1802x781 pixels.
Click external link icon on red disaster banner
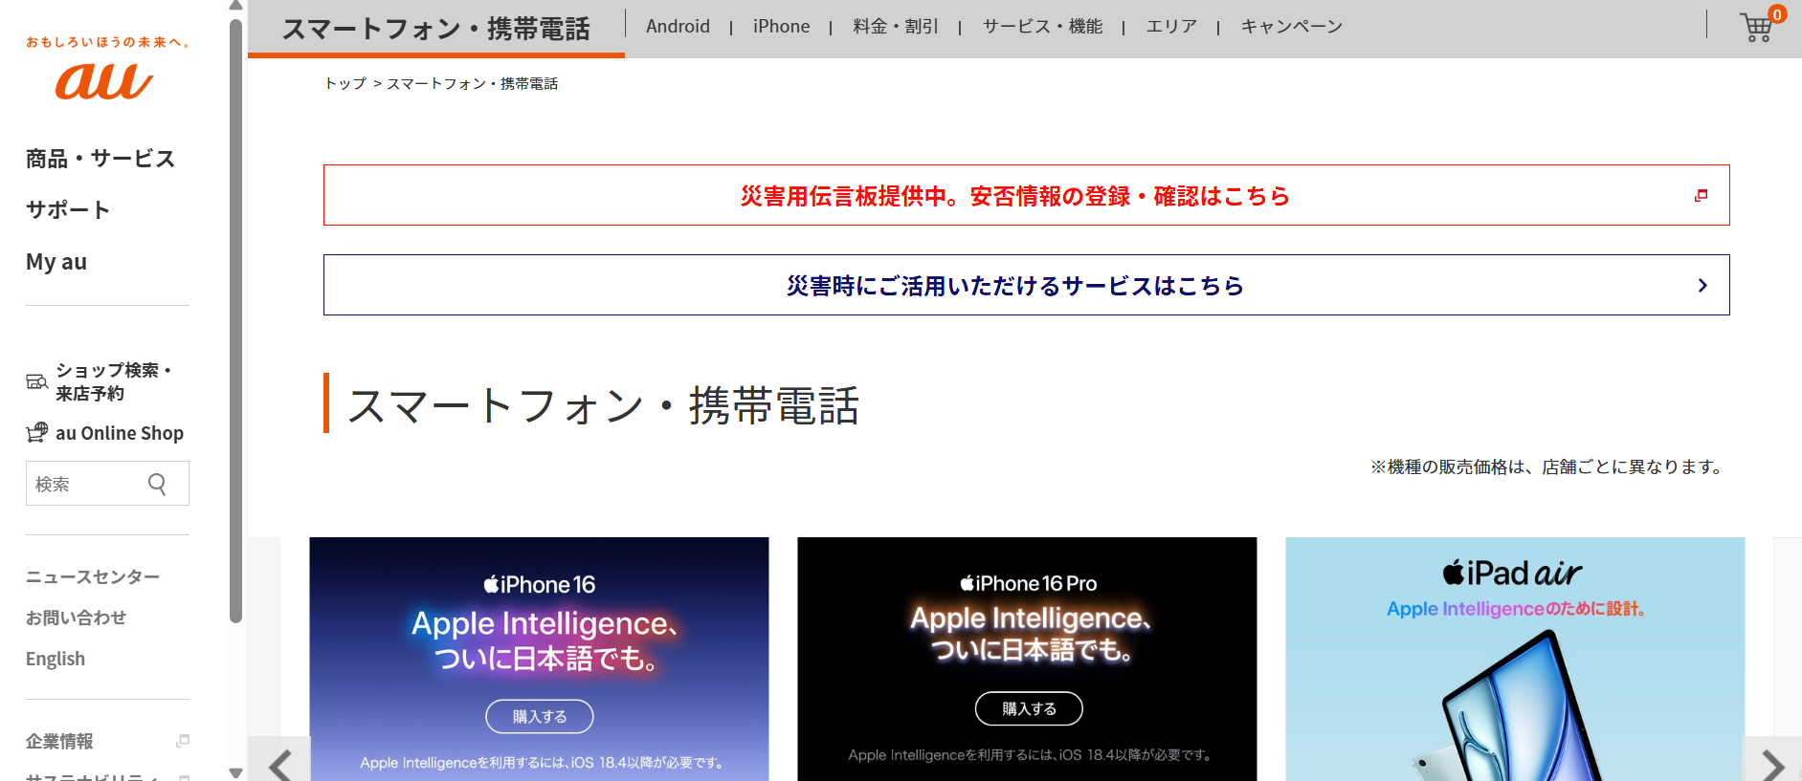pyautogui.click(x=1701, y=195)
